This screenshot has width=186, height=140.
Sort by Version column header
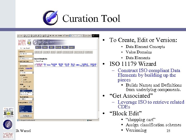click(49, 65)
